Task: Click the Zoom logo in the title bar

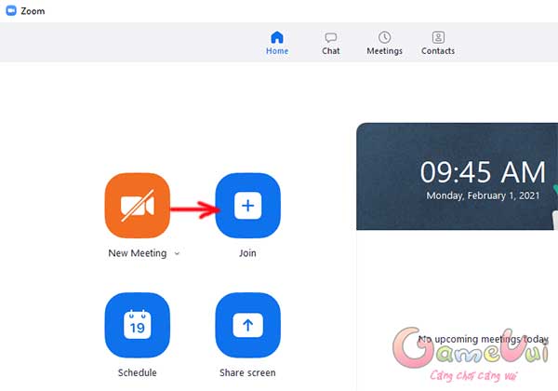Action: [11, 10]
